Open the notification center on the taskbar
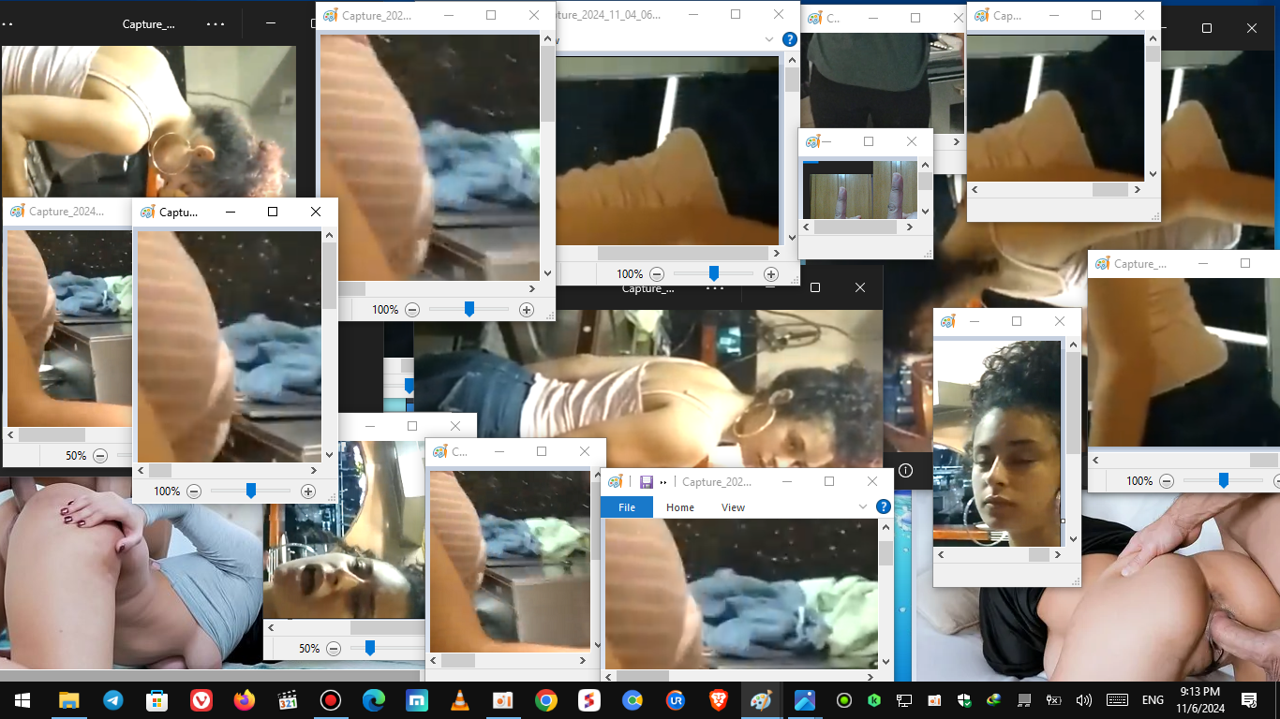The image size is (1280, 719). click(1248, 700)
